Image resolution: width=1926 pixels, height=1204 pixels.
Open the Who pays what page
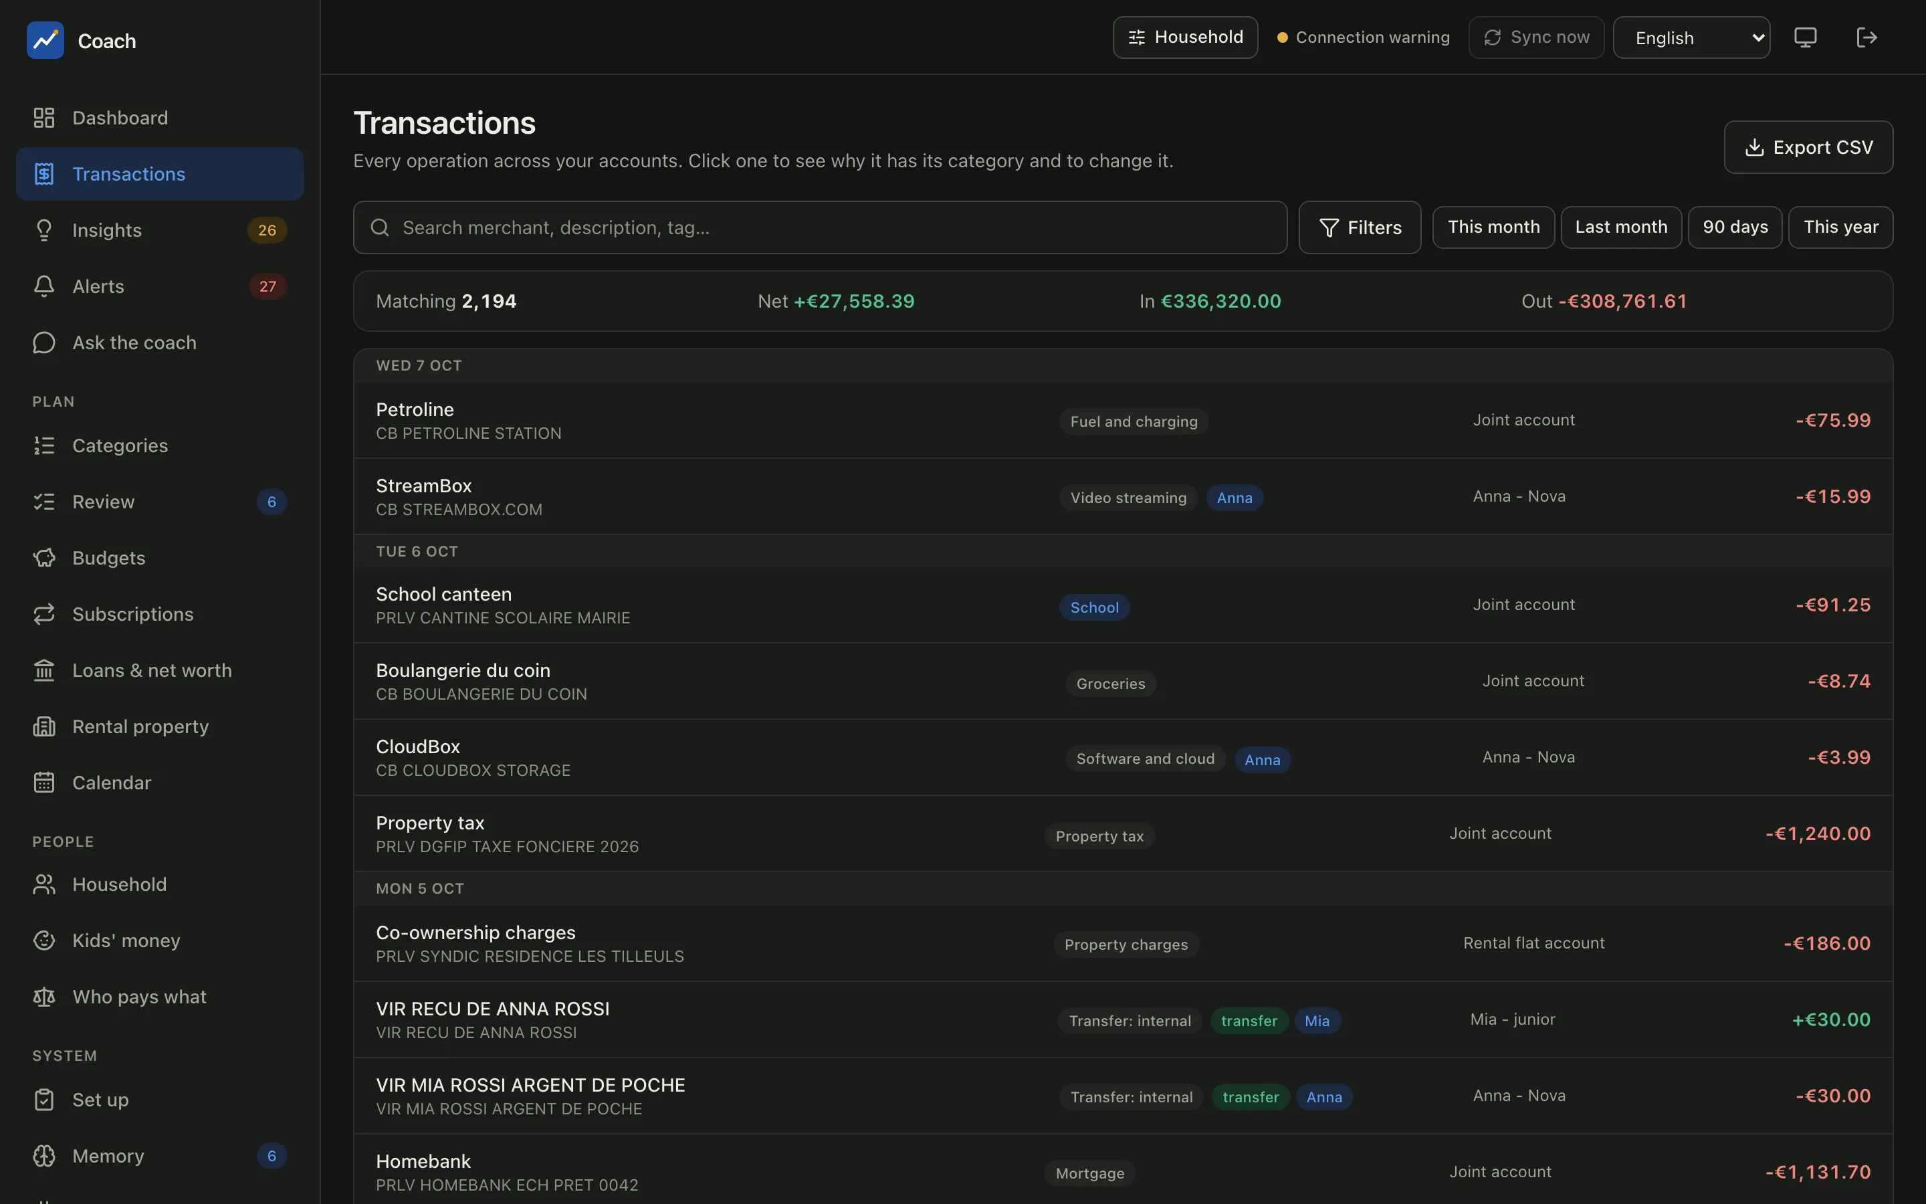click(x=159, y=997)
